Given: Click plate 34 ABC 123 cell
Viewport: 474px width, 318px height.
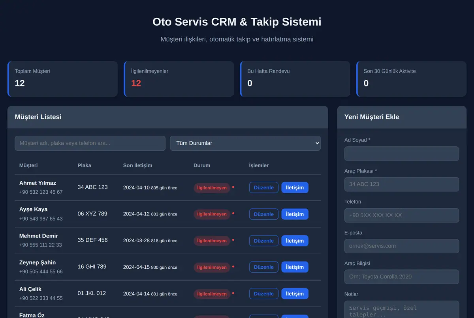Looking at the screenshot, I should 92,187.
